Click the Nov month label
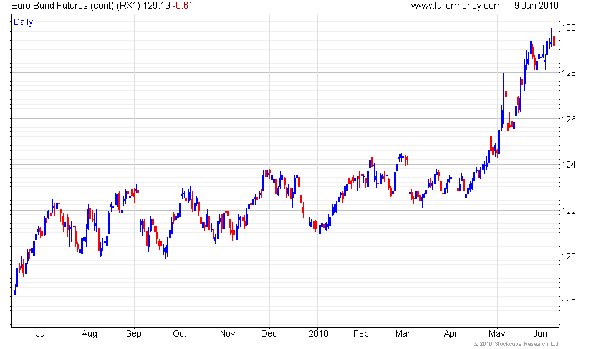The image size is (611, 349). pos(228,334)
